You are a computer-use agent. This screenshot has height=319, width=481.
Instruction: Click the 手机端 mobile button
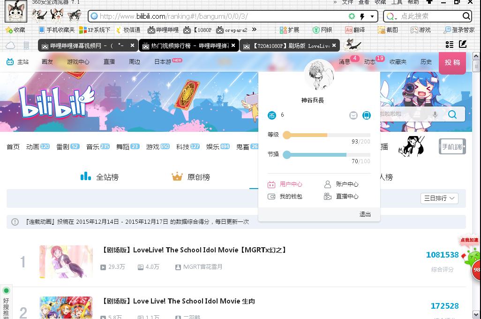click(452, 147)
